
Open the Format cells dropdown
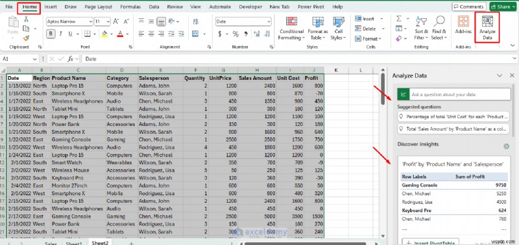click(368, 39)
